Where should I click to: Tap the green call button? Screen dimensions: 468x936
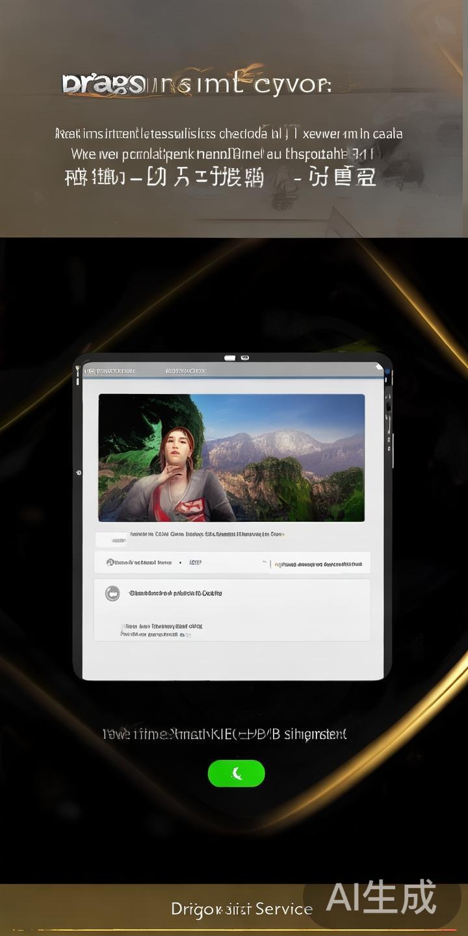pyautogui.click(x=236, y=773)
